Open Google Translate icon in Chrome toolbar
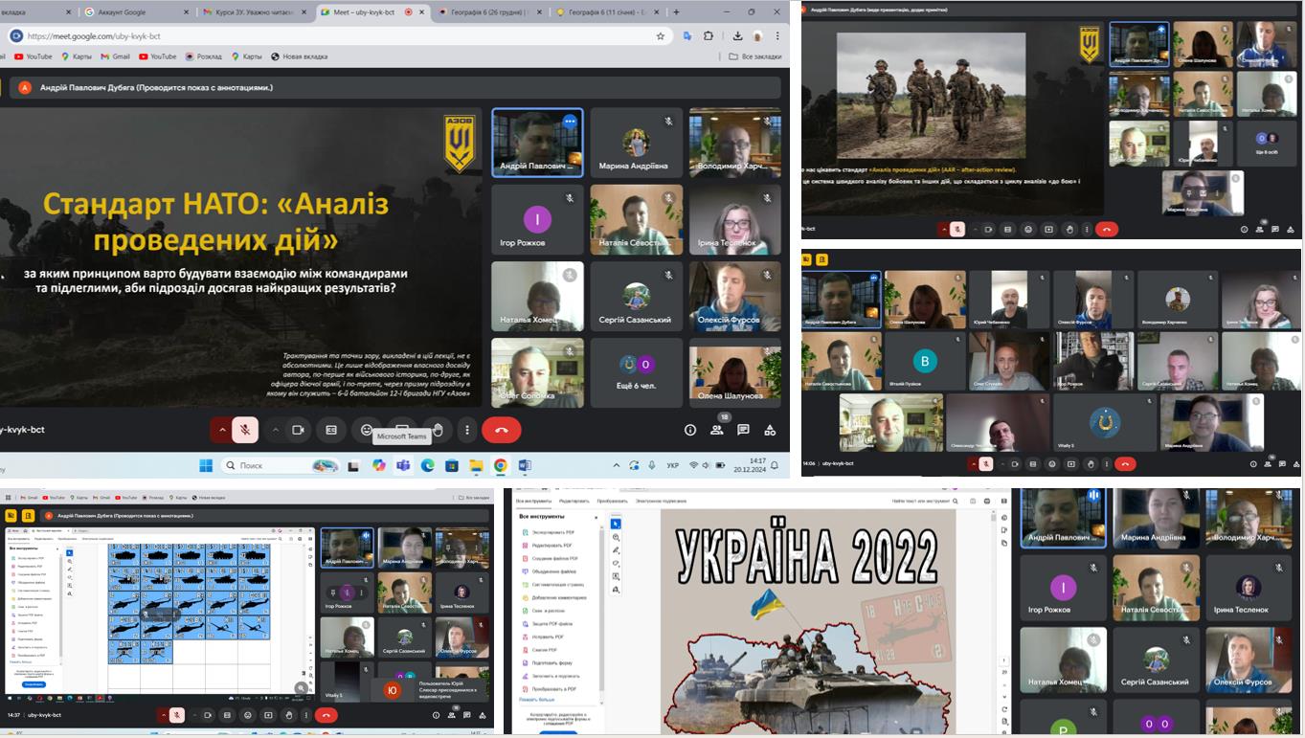Viewport: 1305px width, 738px height. 687,36
